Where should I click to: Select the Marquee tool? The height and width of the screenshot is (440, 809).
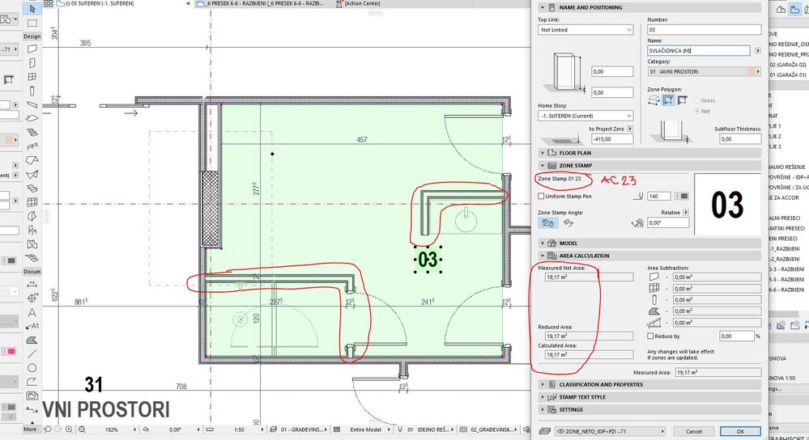click(x=32, y=23)
